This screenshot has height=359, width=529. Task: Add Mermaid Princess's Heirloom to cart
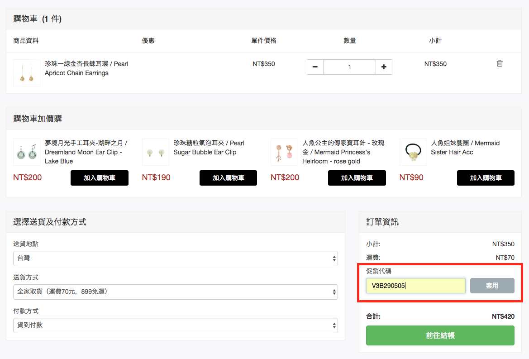pyautogui.click(x=357, y=178)
